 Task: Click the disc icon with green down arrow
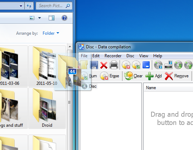tap(178, 65)
